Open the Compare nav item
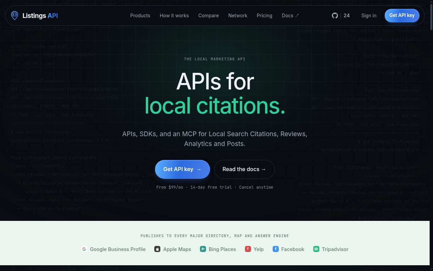This screenshot has height=271, width=433. 208,16
